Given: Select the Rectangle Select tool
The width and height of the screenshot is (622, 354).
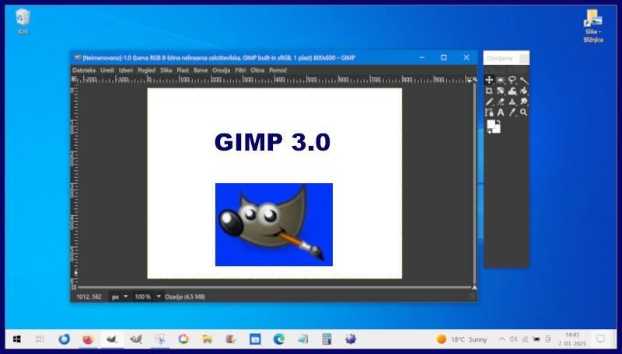Looking at the screenshot, I should (x=501, y=80).
